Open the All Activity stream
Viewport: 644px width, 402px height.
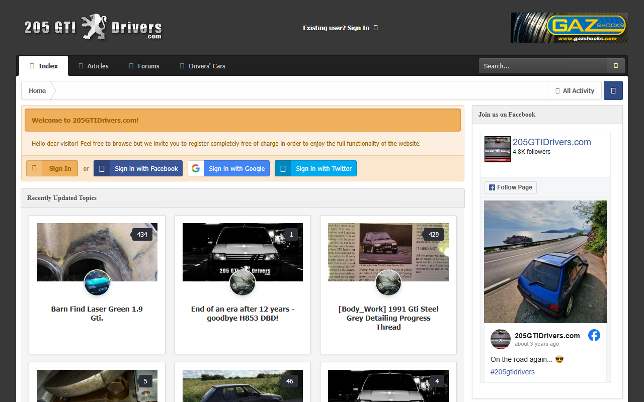pos(575,91)
